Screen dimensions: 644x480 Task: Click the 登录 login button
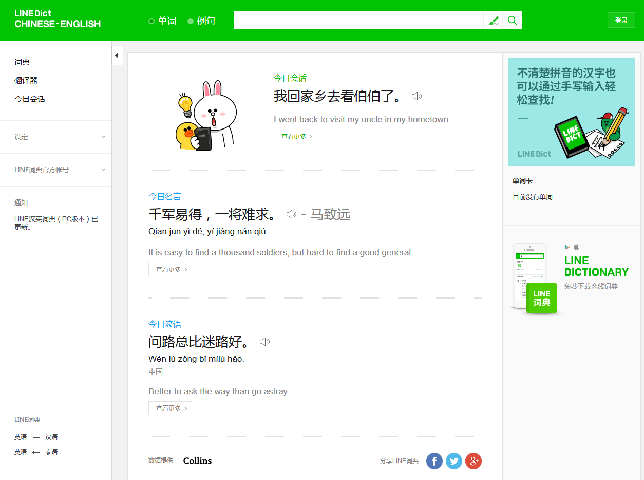pos(621,20)
